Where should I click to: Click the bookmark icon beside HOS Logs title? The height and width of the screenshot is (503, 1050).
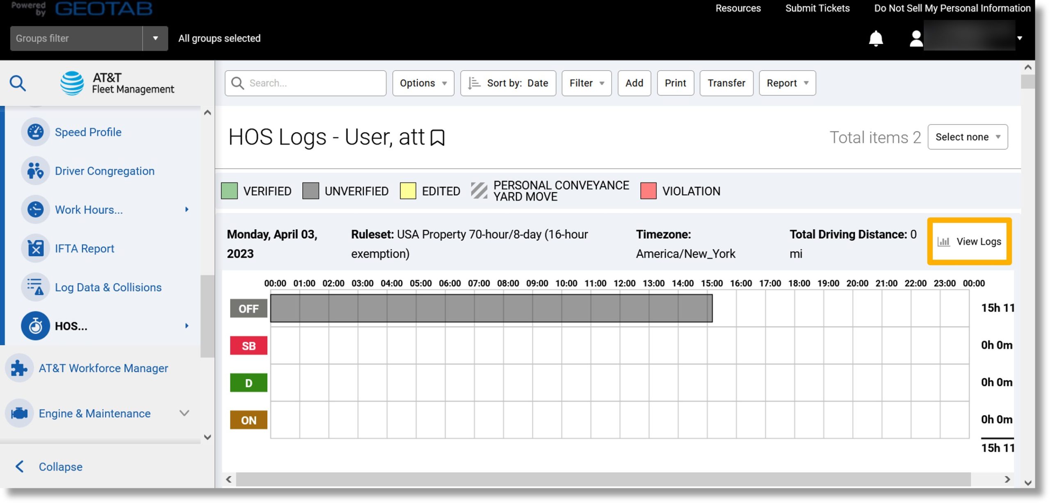click(x=438, y=138)
